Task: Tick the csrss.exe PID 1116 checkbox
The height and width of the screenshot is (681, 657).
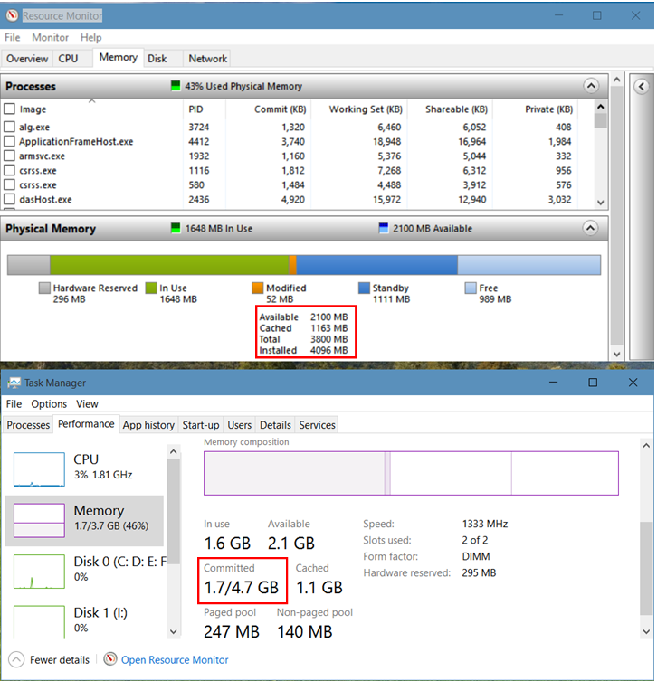Action: pyautogui.click(x=10, y=170)
